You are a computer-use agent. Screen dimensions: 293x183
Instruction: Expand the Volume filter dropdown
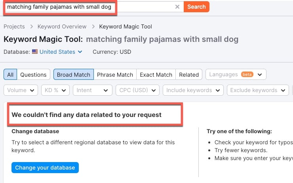(x=21, y=90)
